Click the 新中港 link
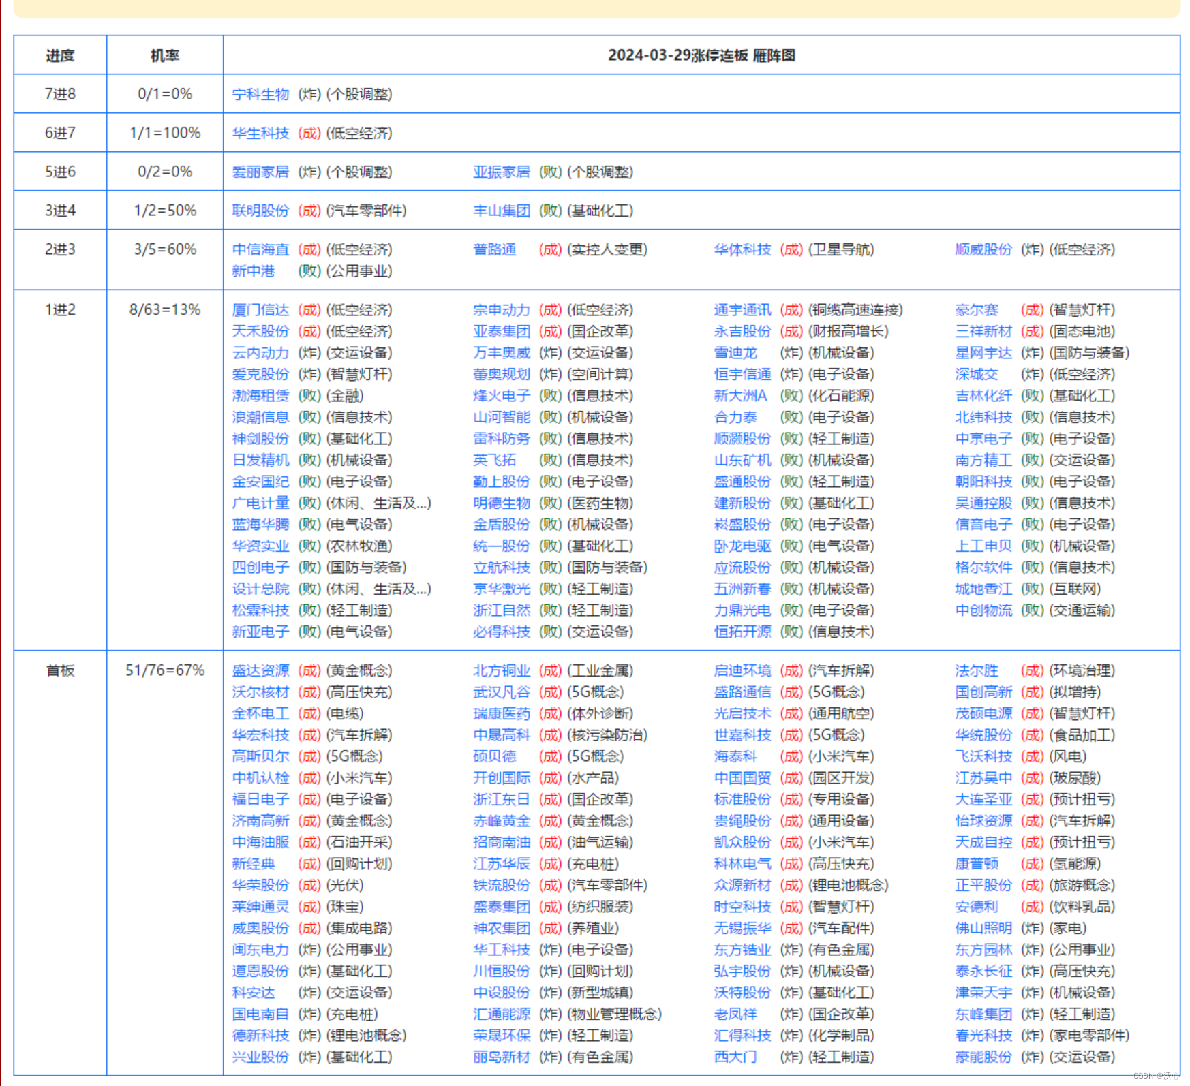The width and height of the screenshot is (1190, 1086). click(x=254, y=271)
